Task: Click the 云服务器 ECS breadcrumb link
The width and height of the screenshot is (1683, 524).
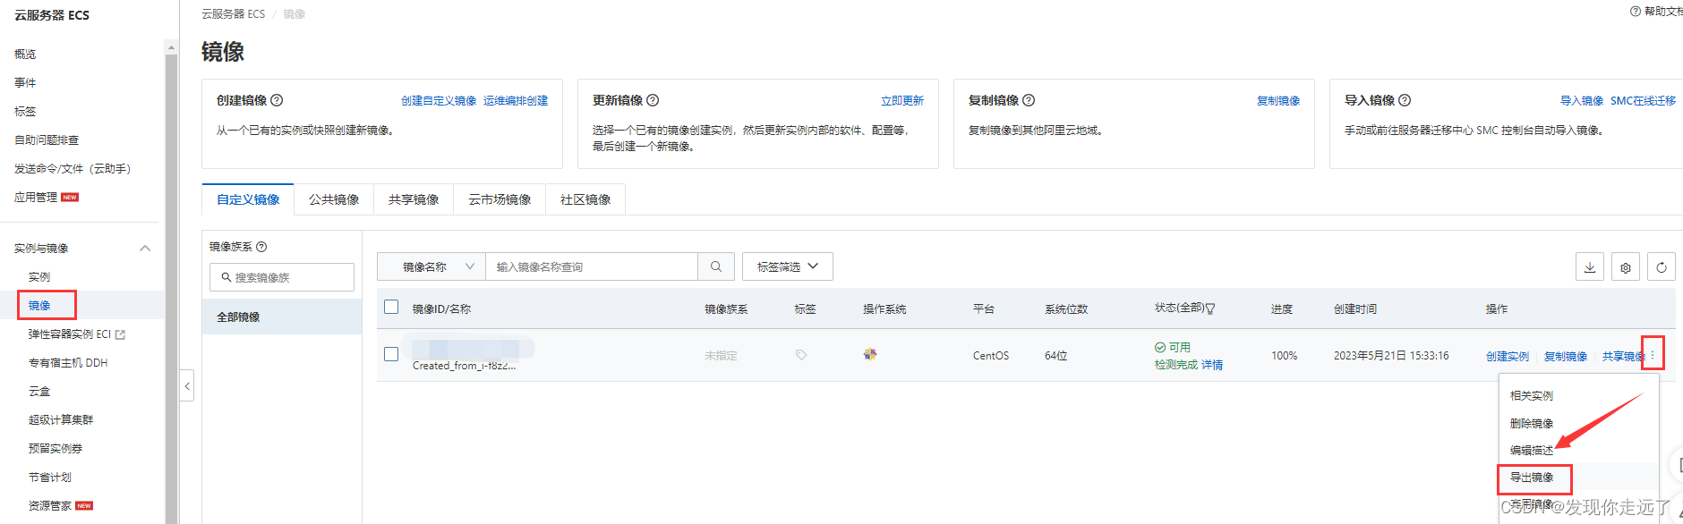Action: (233, 14)
